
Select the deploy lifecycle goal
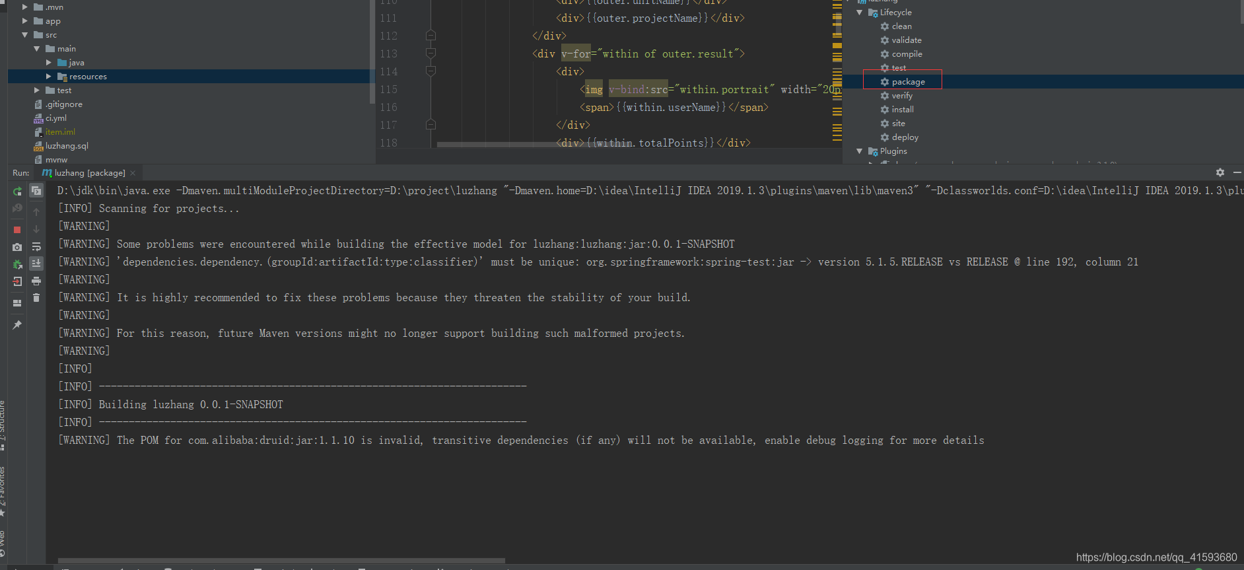pos(905,137)
